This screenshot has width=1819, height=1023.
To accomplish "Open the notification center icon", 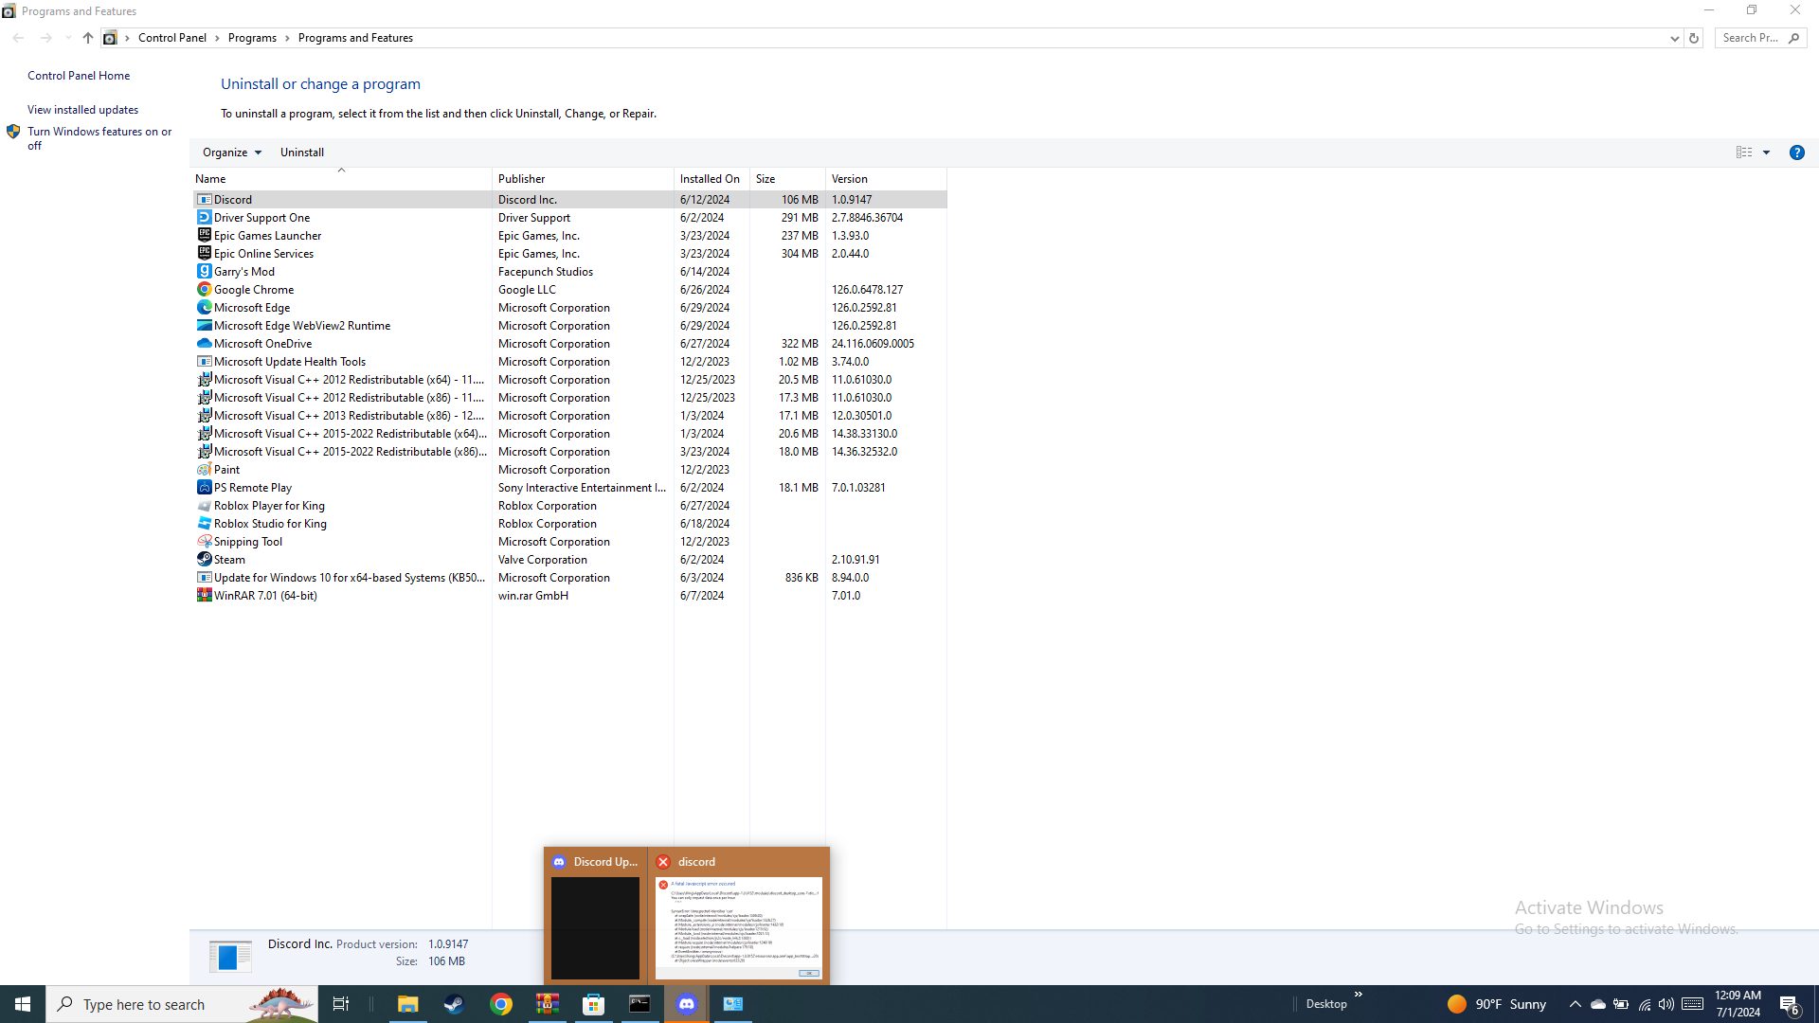I will pos(1790,1004).
